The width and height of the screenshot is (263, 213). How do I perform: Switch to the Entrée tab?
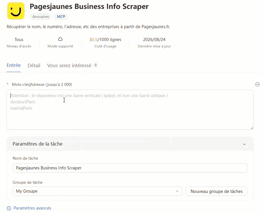coord(13,65)
